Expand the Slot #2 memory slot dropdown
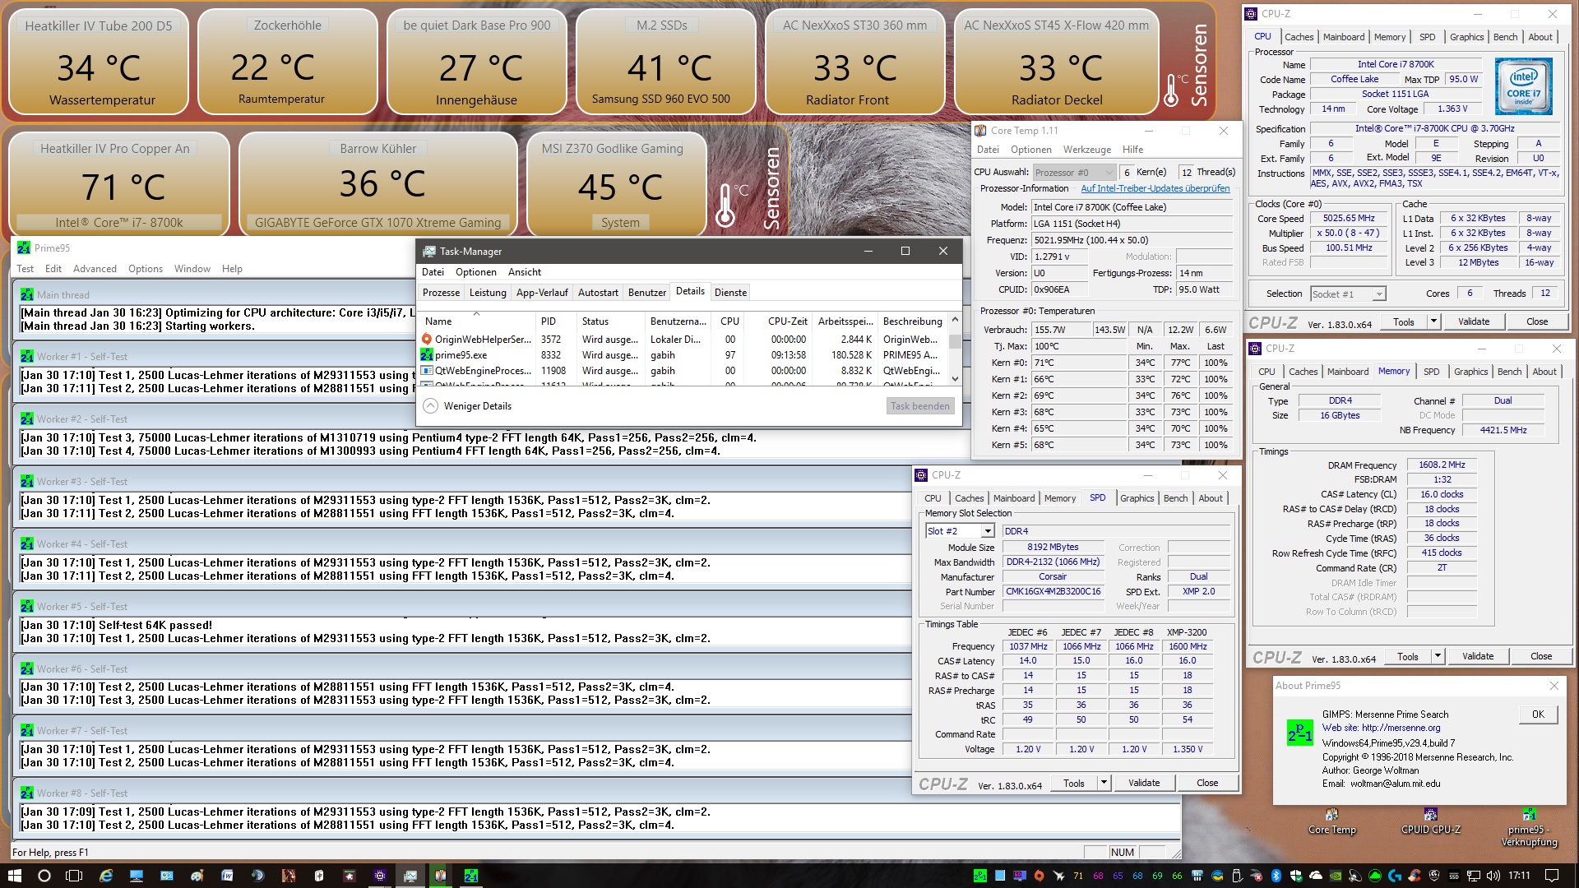The height and width of the screenshot is (888, 1579). tap(988, 531)
